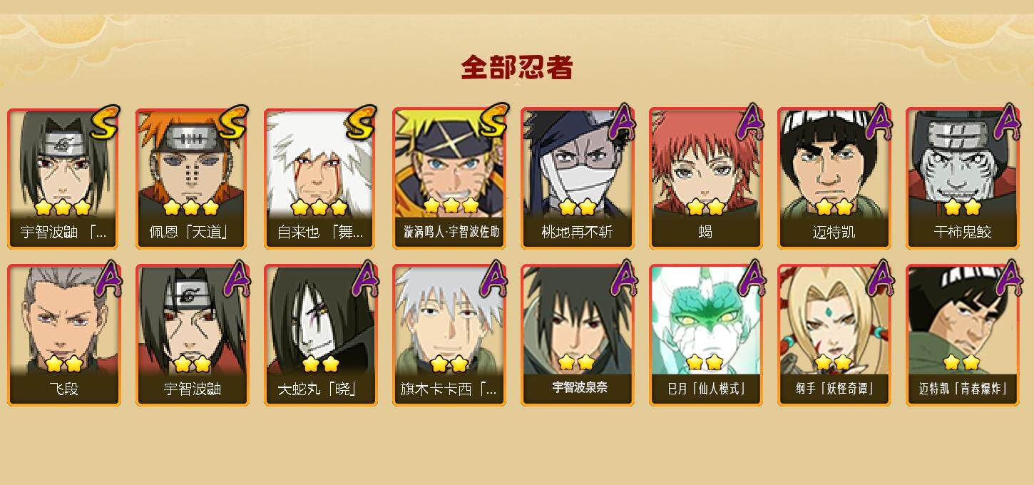Select the 巳月「仙人模式」 ninja card
The image size is (1034, 485).
706,335
